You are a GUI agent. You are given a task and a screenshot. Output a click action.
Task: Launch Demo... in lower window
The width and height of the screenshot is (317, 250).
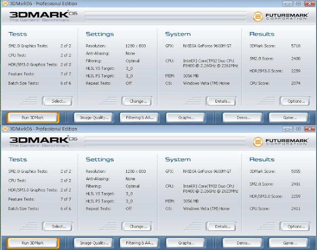click(x=243, y=243)
